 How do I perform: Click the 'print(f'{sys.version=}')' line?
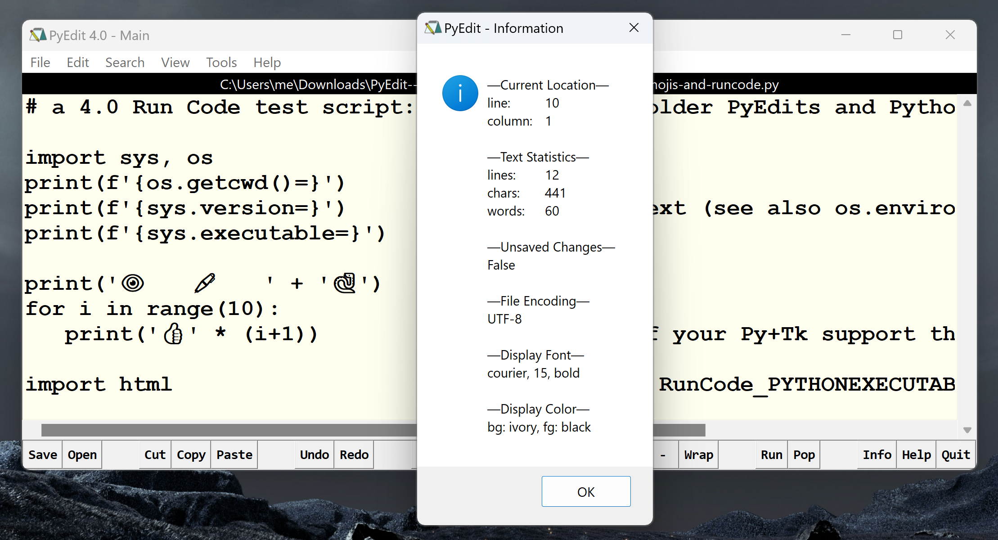pos(185,208)
